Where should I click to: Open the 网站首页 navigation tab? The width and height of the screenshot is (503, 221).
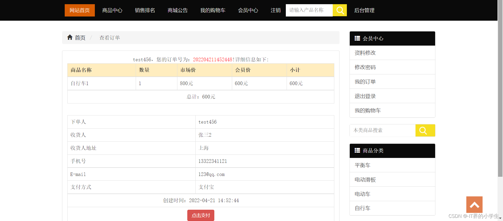click(x=80, y=10)
